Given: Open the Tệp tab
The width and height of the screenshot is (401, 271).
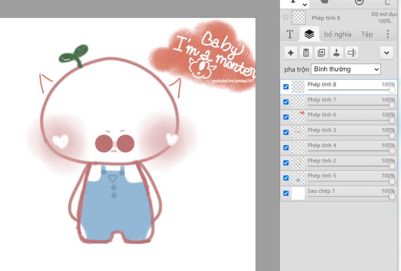Looking at the screenshot, I should (x=367, y=34).
